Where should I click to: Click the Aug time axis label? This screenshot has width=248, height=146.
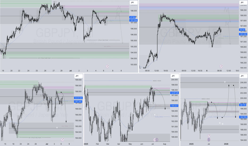click(x=164, y=144)
